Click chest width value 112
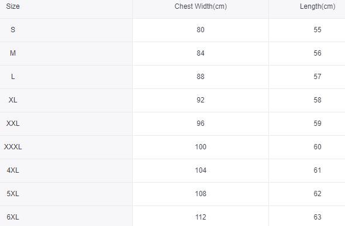 201,217
